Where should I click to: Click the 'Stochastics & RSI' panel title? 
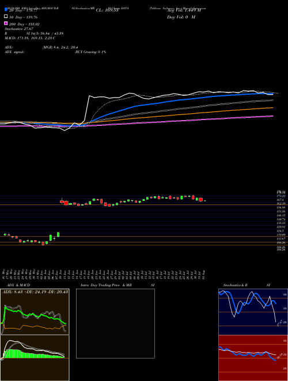point(247,285)
